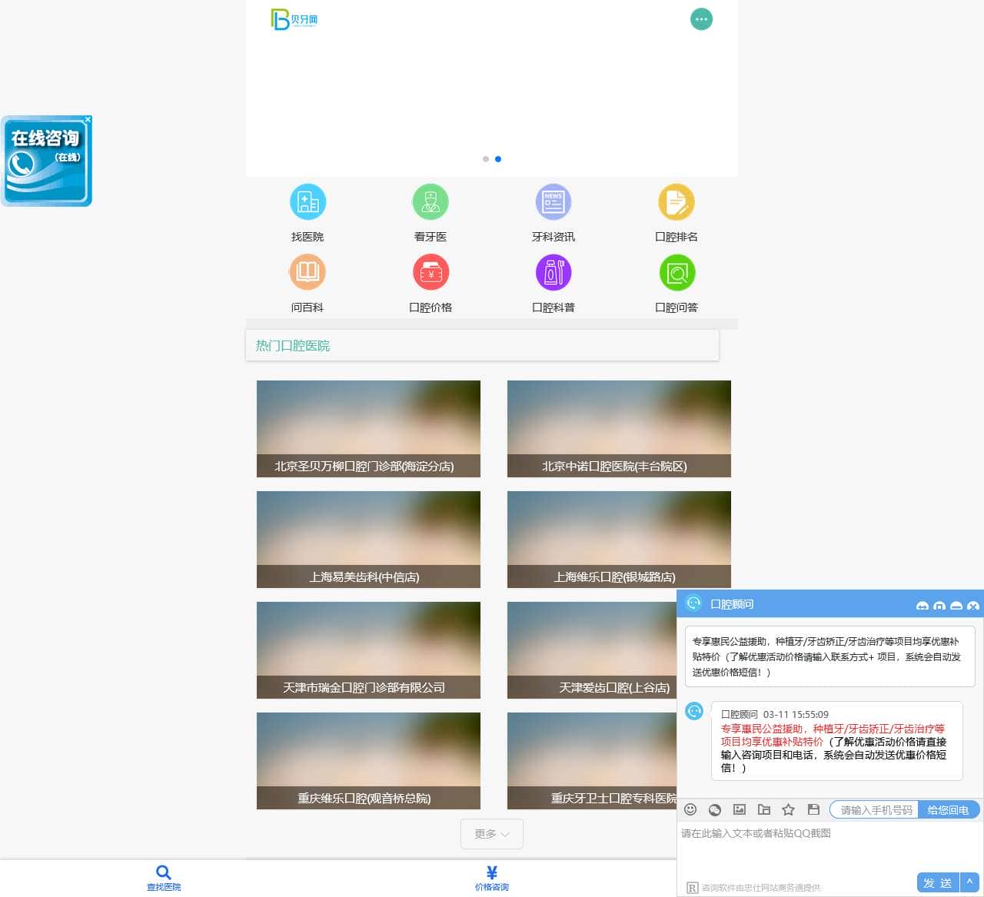Open 重庆维乐口腔(观音桥总院) hospital card
Viewport: 984px width, 897px height.
point(368,761)
